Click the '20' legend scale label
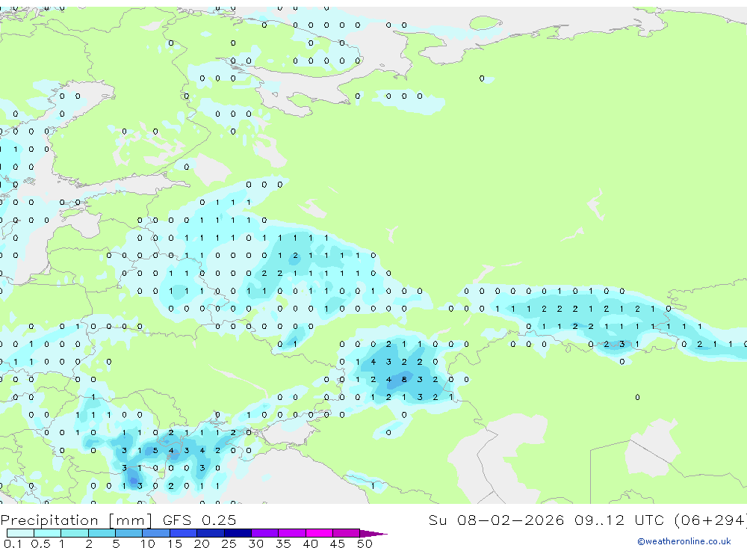 pos(202,544)
